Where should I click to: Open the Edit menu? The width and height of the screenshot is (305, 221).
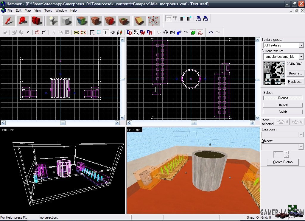18,10
